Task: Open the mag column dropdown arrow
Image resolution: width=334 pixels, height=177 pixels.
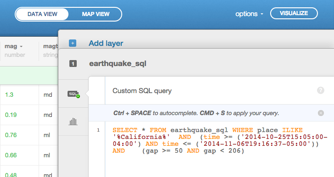Action: click(x=21, y=46)
